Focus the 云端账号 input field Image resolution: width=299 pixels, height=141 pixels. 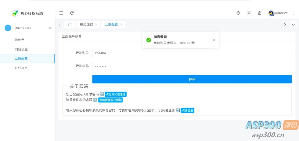(x=192, y=53)
